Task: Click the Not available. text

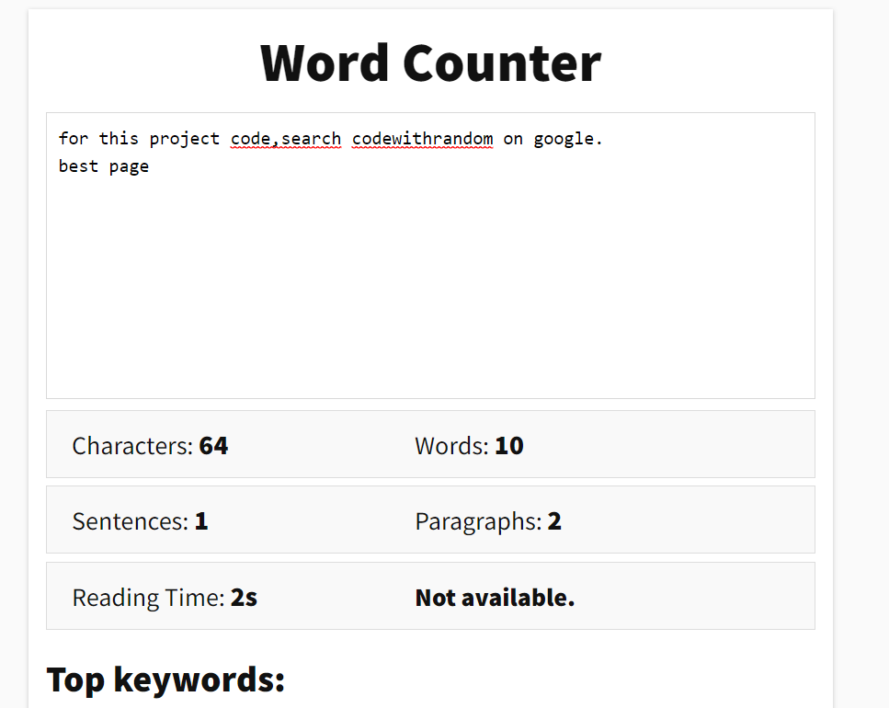Action: pyautogui.click(x=495, y=598)
